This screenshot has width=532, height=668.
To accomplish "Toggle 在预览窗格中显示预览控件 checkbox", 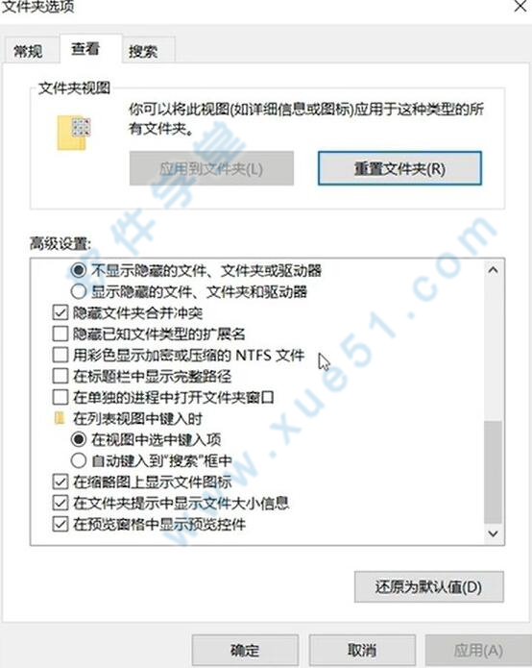I will point(60,524).
